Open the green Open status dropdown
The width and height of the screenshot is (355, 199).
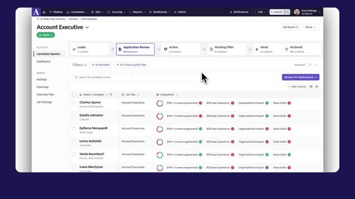[45, 35]
